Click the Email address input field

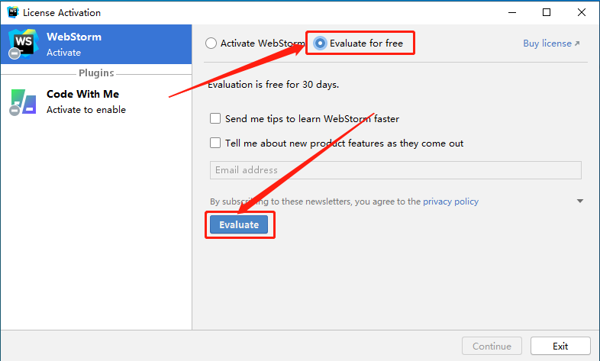[395, 170]
